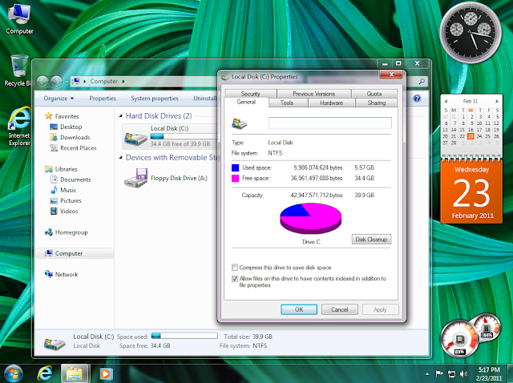The width and height of the screenshot is (513, 383).
Task: Click the address bar root arrow
Action: tap(84, 81)
